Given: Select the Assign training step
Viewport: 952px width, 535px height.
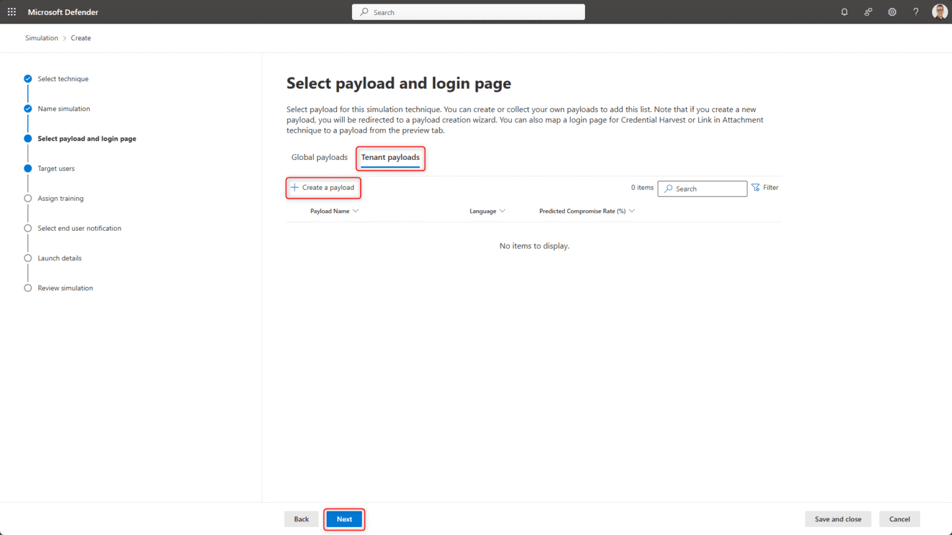Looking at the screenshot, I should (61, 198).
